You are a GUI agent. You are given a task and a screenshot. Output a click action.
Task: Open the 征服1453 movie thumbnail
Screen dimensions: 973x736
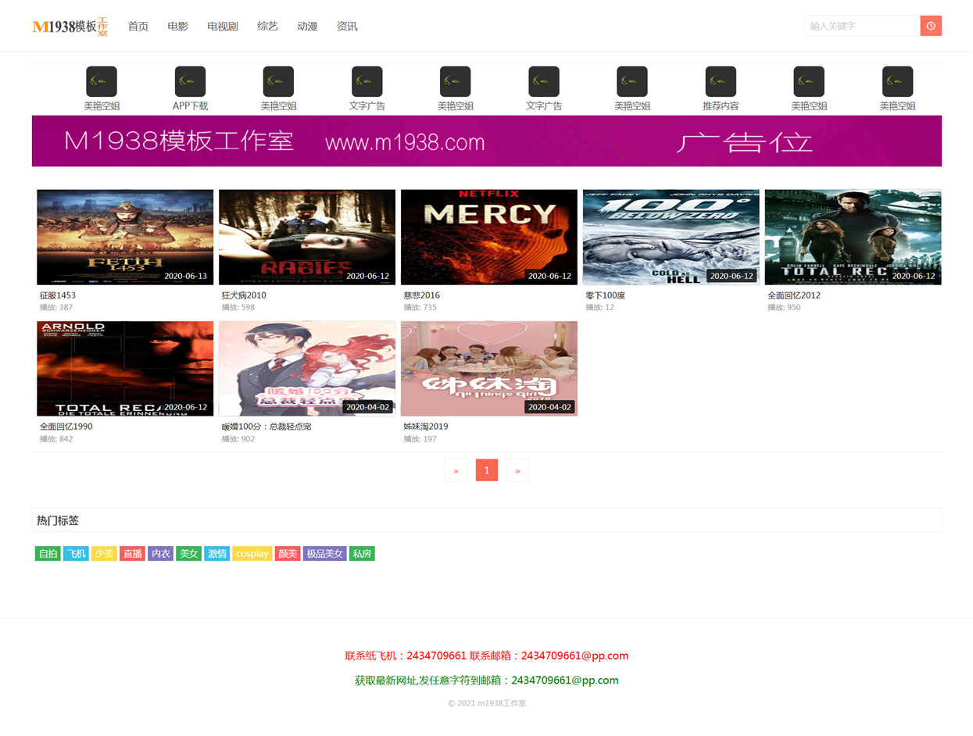point(125,237)
